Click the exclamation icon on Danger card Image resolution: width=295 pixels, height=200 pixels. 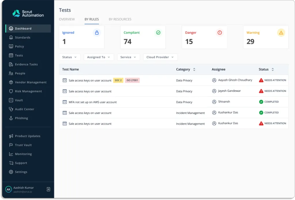point(220,33)
